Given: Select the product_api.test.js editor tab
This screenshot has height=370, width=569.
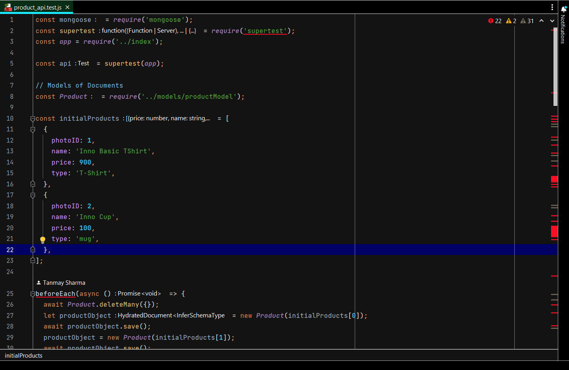Looking at the screenshot, I should pyautogui.click(x=38, y=7).
